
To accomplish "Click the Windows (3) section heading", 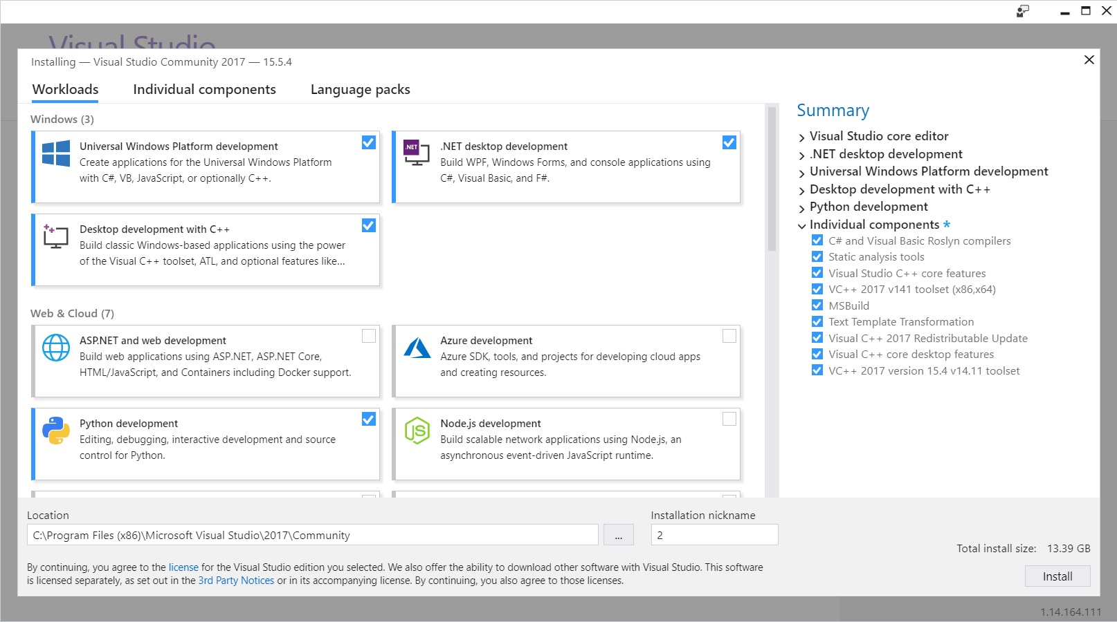I will [x=62, y=119].
